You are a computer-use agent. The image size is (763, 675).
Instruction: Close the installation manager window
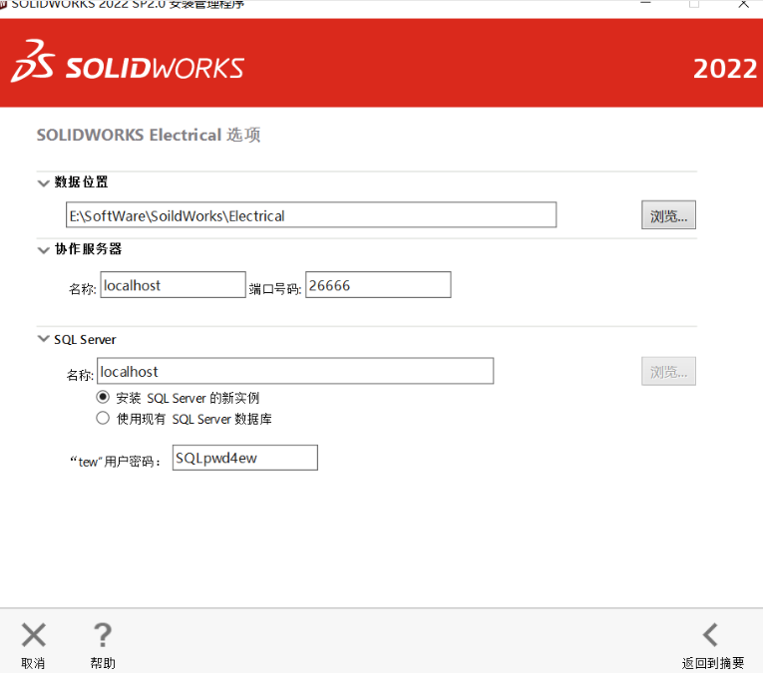tap(743, 4)
